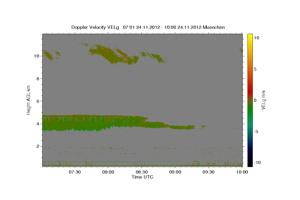Click the 'VELg m/s' colorbar label
This screenshot has height=200, width=300.
(263, 100)
